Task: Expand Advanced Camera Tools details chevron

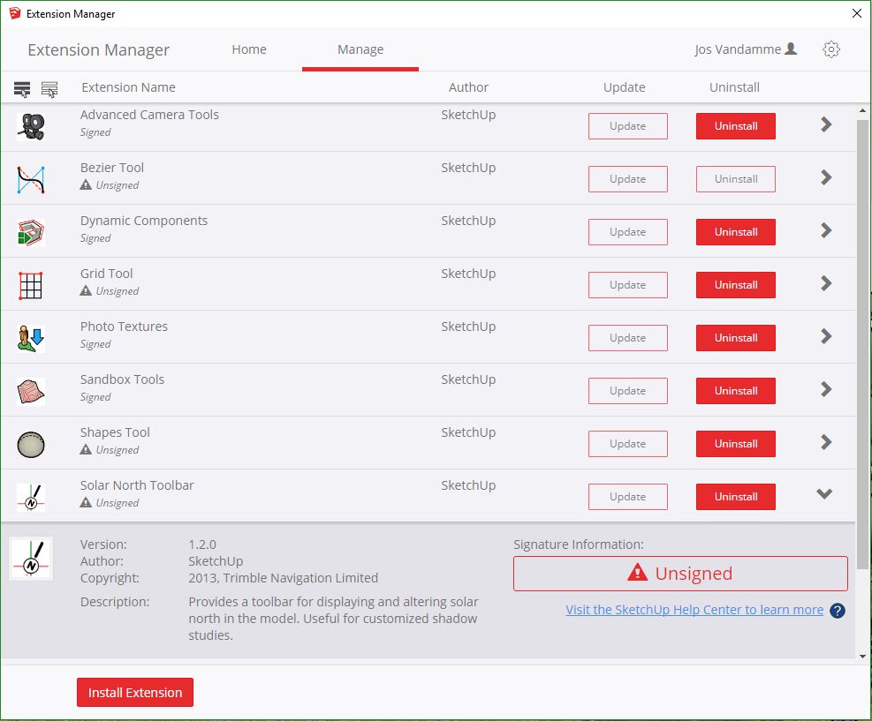Action: 826,124
